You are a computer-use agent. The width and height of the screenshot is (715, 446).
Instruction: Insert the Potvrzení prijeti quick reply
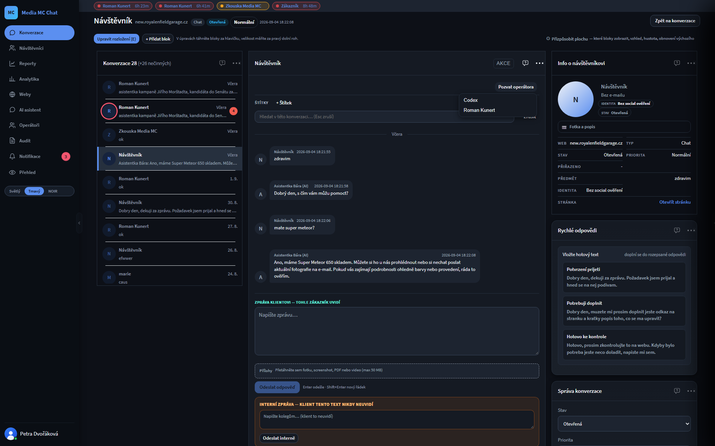point(624,278)
